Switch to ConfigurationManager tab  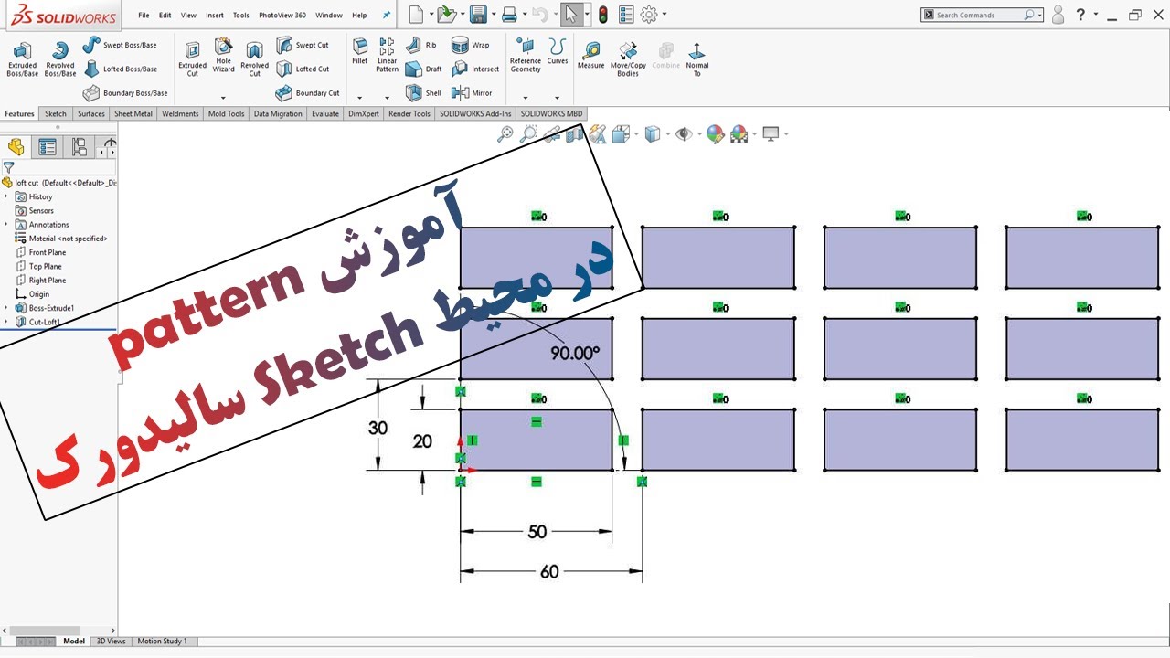80,147
